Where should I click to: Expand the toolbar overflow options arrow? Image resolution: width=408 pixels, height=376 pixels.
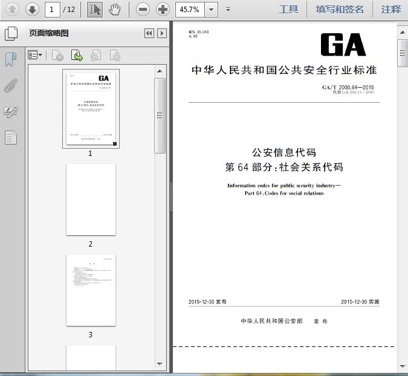coord(228,10)
